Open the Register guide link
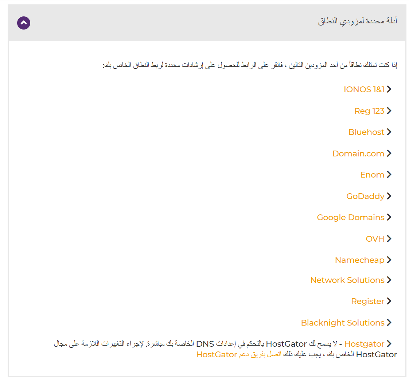This screenshot has width=409, height=381. click(x=367, y=301)
